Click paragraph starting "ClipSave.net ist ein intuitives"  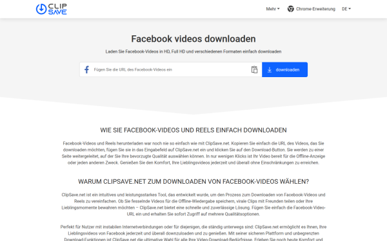coord(193,204)
